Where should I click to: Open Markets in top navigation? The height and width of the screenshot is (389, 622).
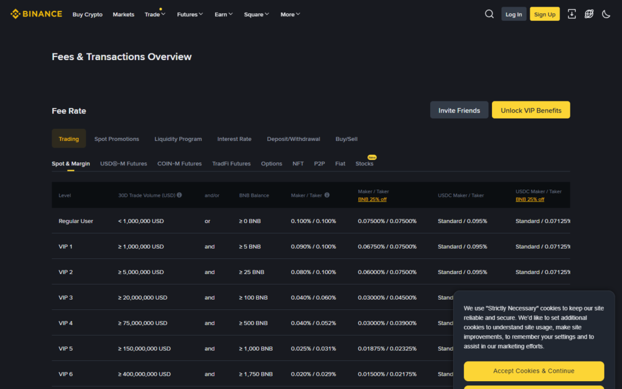tap(123, 15)
